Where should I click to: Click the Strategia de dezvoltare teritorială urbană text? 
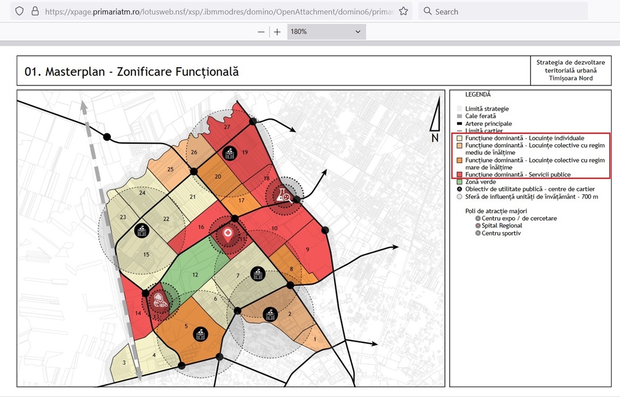(x=571, y=70)
